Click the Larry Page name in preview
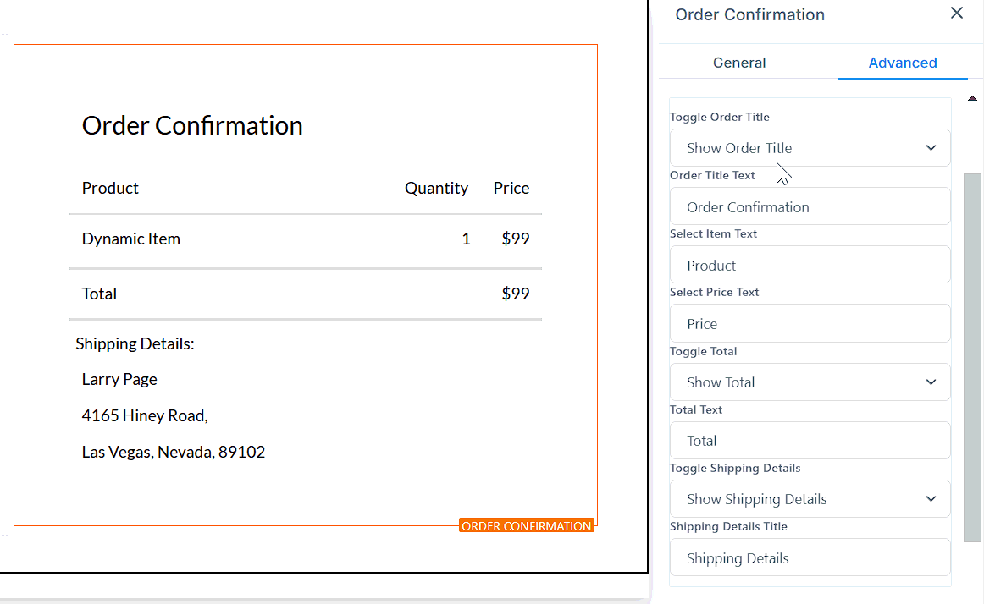 tap(119, 380)
